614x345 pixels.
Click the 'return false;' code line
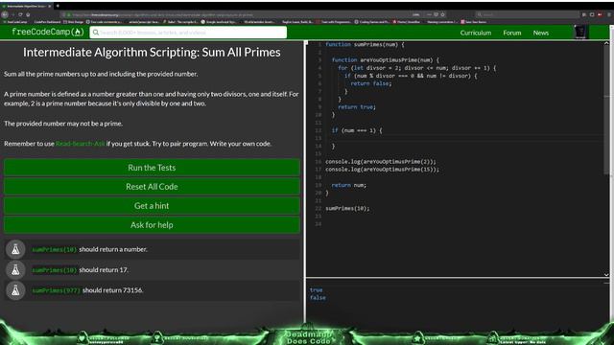coord(371,83)
